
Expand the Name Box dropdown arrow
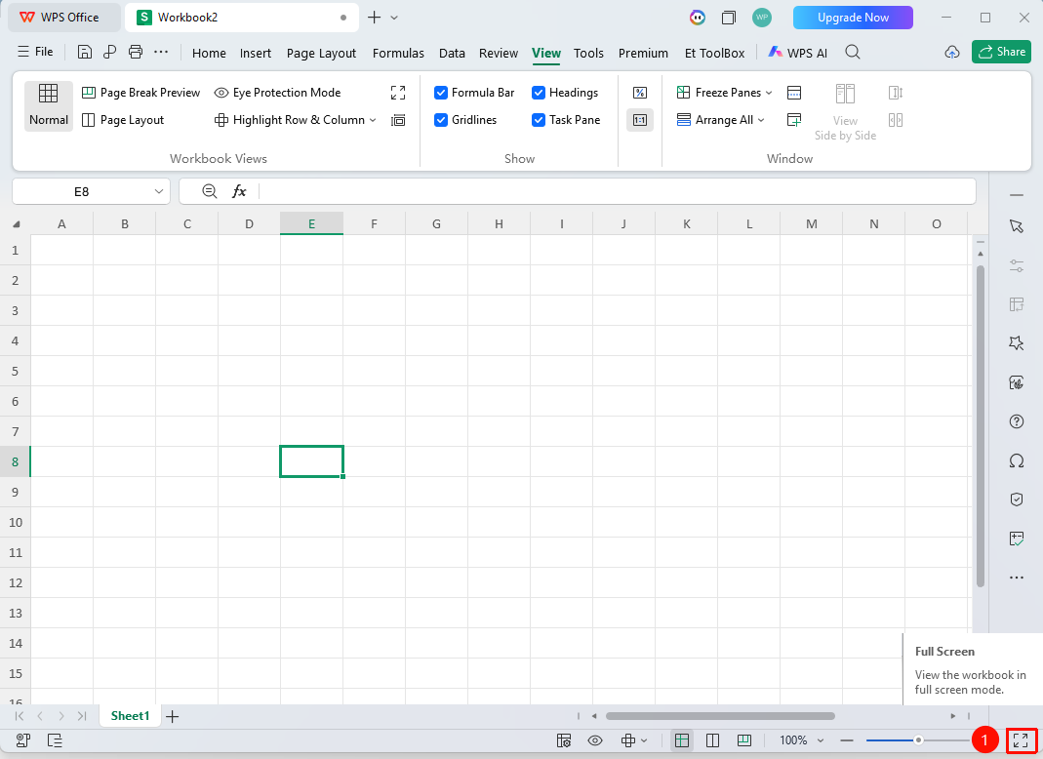158,191
